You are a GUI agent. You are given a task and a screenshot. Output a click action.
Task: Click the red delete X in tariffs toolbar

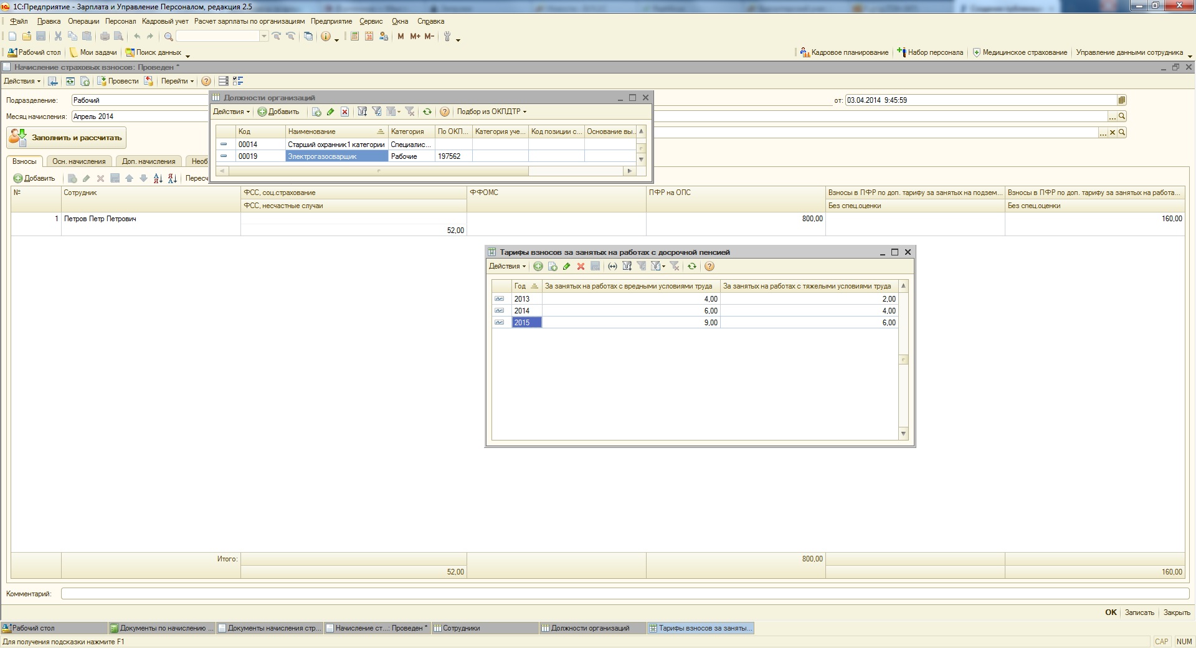[x=581, y=267]
